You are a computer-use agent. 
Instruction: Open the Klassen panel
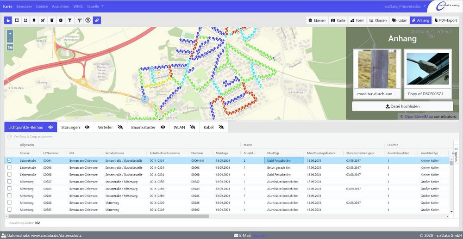378,20
